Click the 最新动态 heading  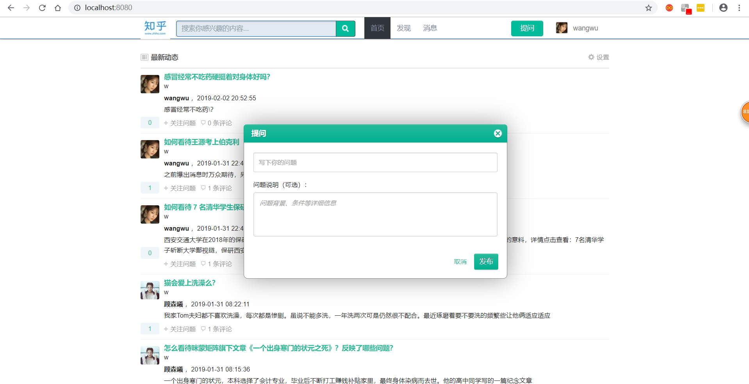click(x=164, y=57)
